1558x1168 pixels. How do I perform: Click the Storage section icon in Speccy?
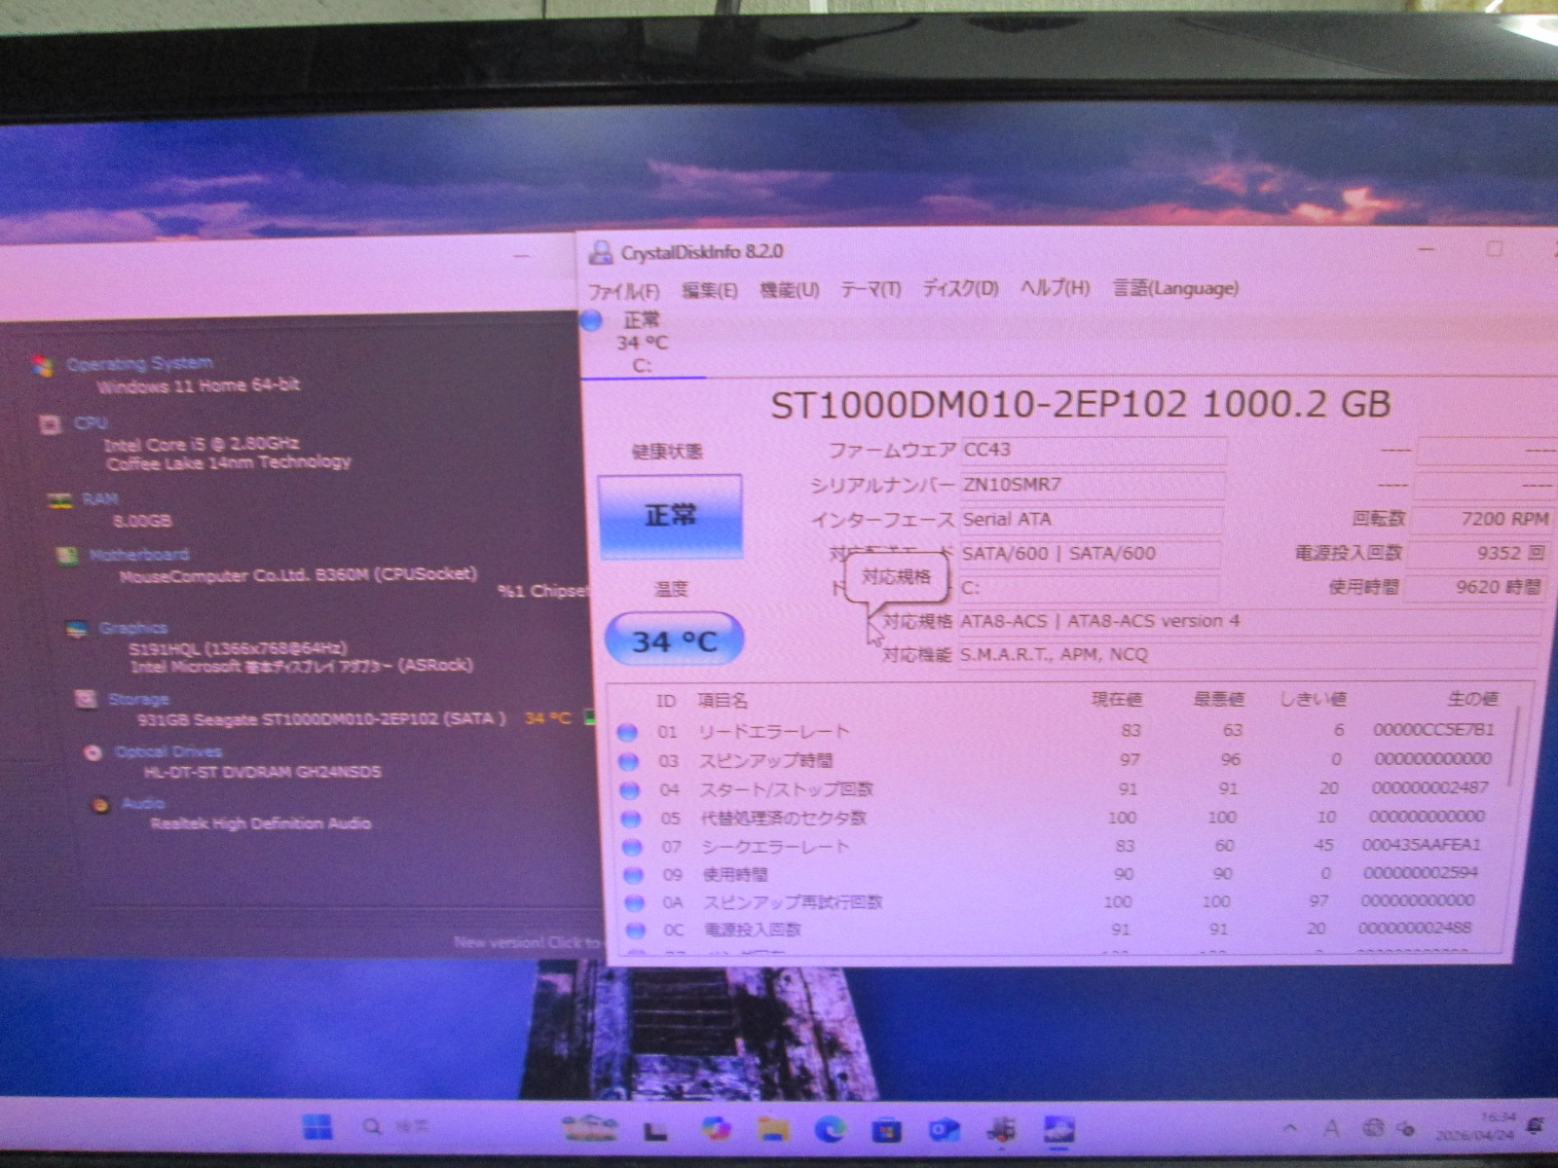click(87, 700)
